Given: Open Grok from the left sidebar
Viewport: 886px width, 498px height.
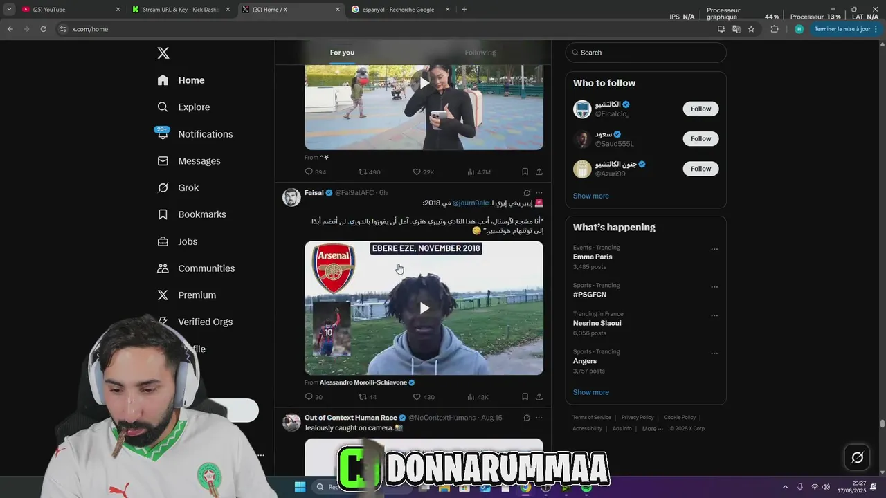Looking at the screenshot, I should pos(178,188).
